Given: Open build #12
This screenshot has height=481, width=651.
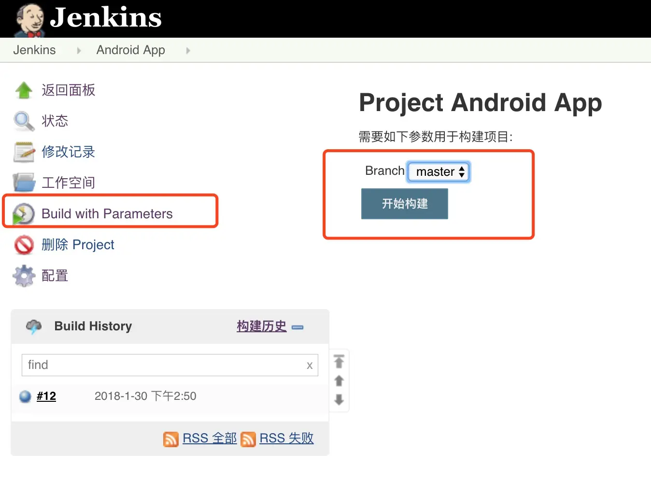Looking at the screenshot, I should point(46,396).
